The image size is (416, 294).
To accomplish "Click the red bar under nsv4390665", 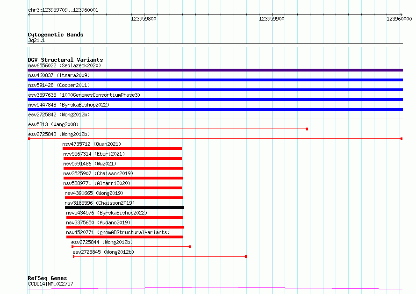I will pyautogui.click(x=124, y=198).
